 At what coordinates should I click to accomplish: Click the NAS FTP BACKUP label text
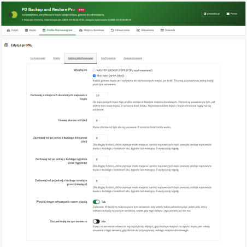point(125,70)
